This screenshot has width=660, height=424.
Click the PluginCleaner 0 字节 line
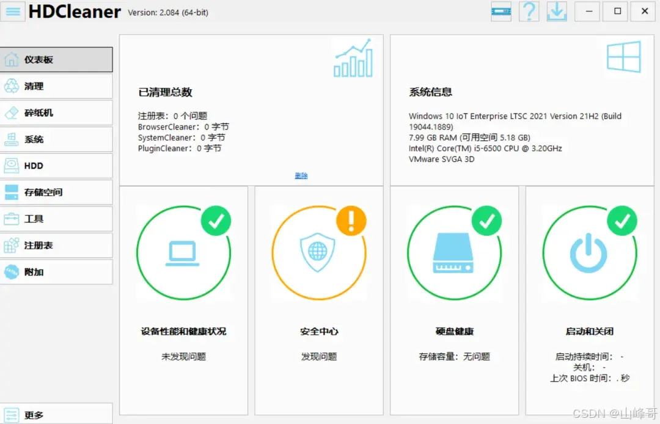(180, 148)
